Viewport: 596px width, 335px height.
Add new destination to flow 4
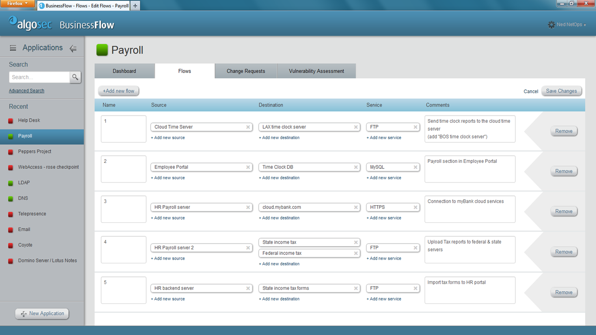[279, 264]
